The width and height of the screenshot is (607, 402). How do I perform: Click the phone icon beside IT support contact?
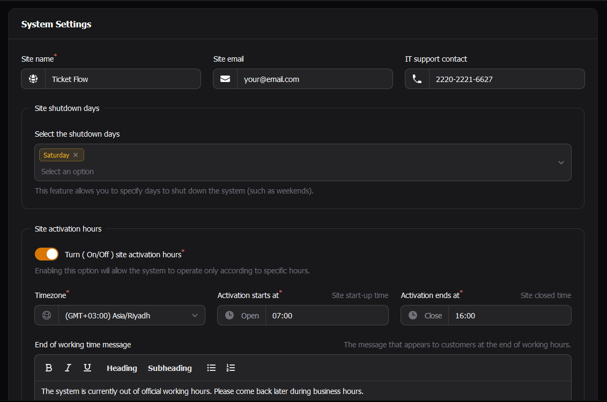[x=417, y=79]
